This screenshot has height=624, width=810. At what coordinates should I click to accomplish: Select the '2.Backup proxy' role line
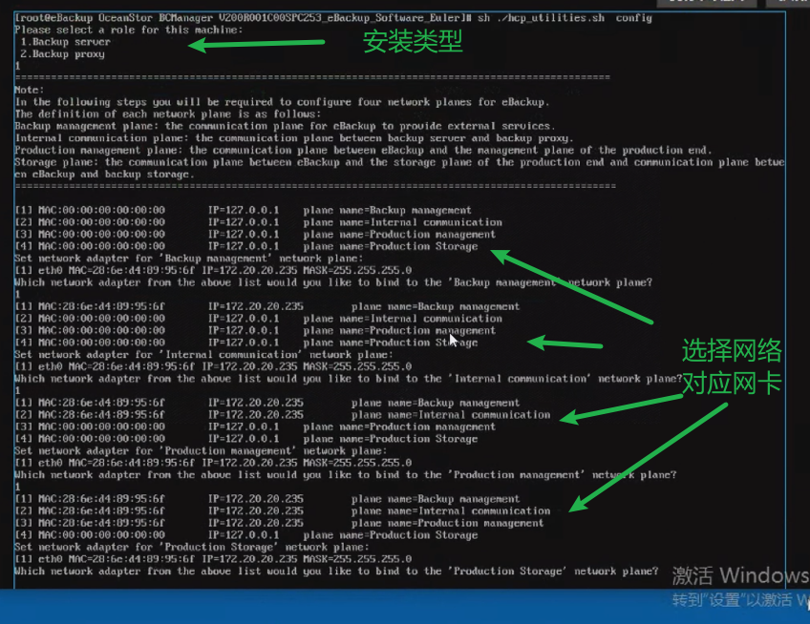click(x=62, y=54)
